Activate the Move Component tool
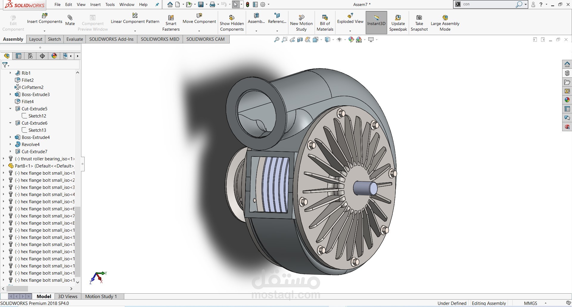Viewport: 572px width, 307px height. (199, 18)
